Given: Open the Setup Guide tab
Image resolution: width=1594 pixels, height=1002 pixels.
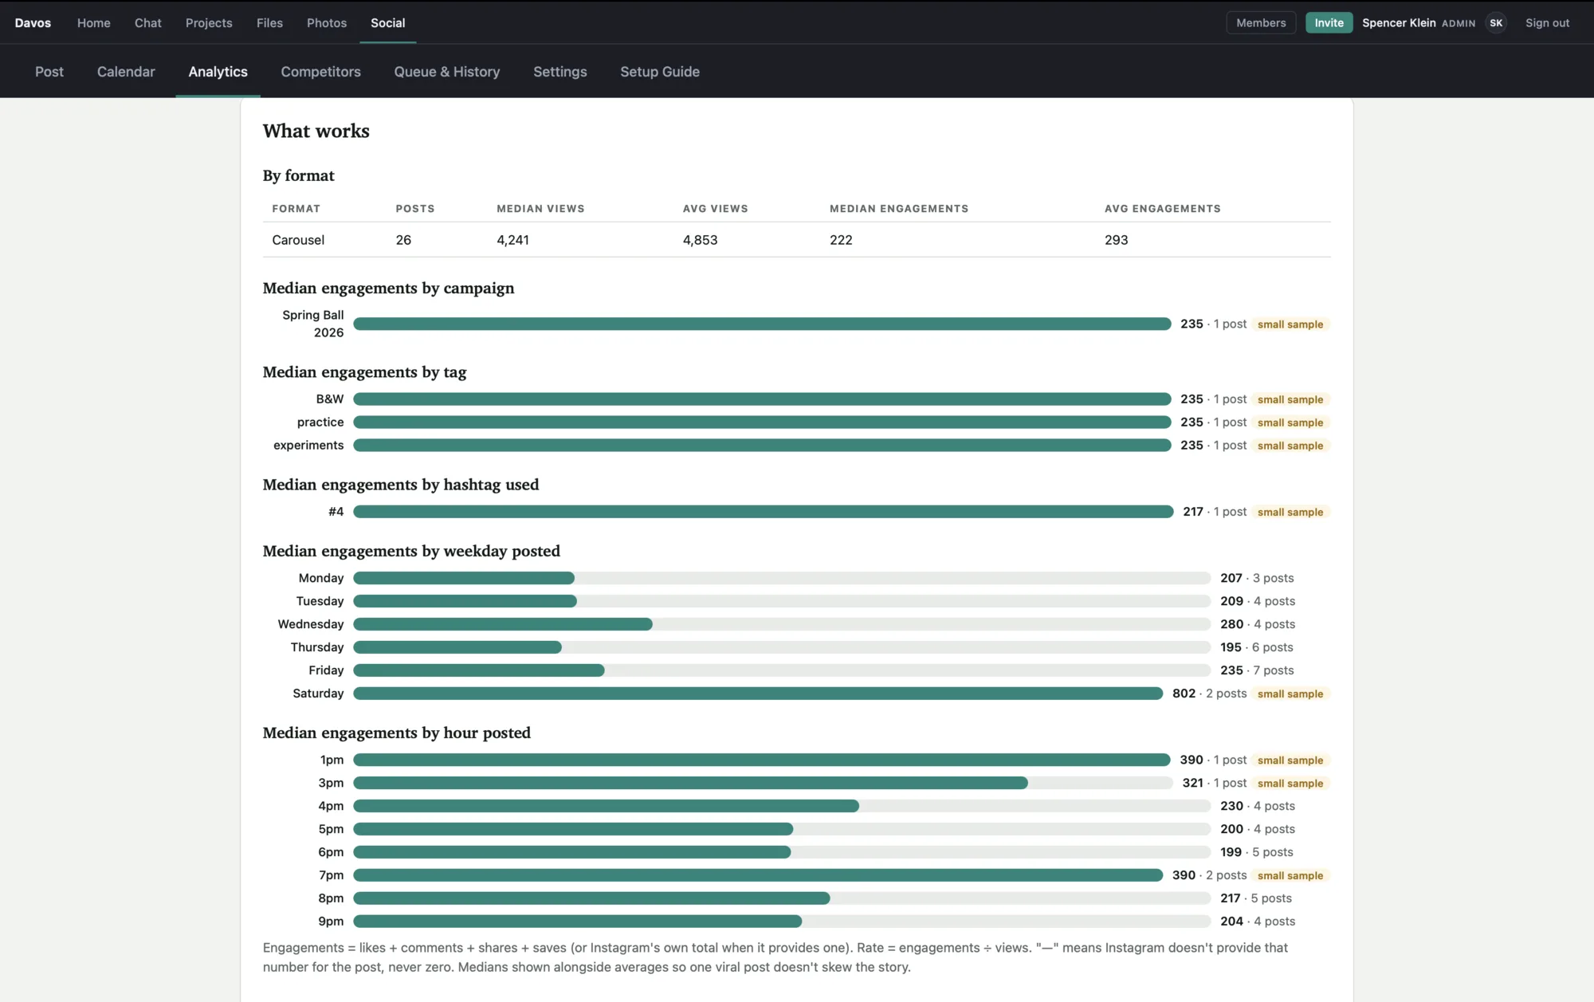Looking at the screenshot, I should point(660,72).
